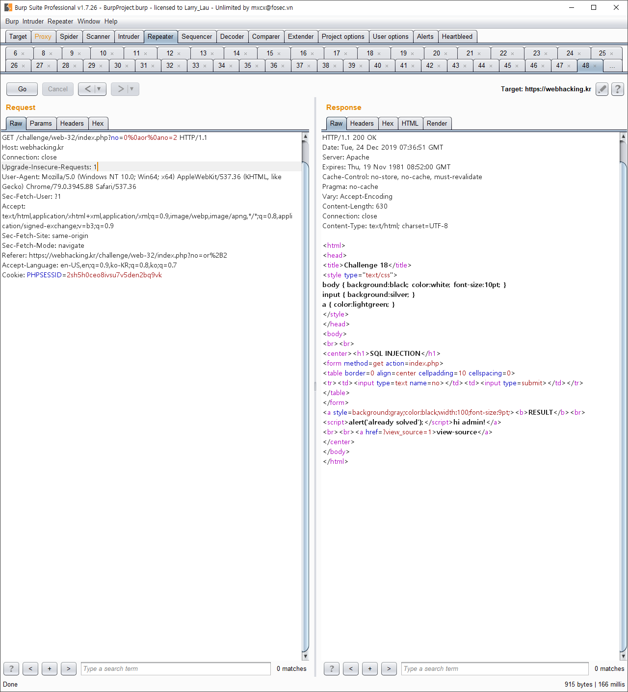Click the plus button in response search bar
The width and height of the screenshot is (628, 692).
coord(370,668)
